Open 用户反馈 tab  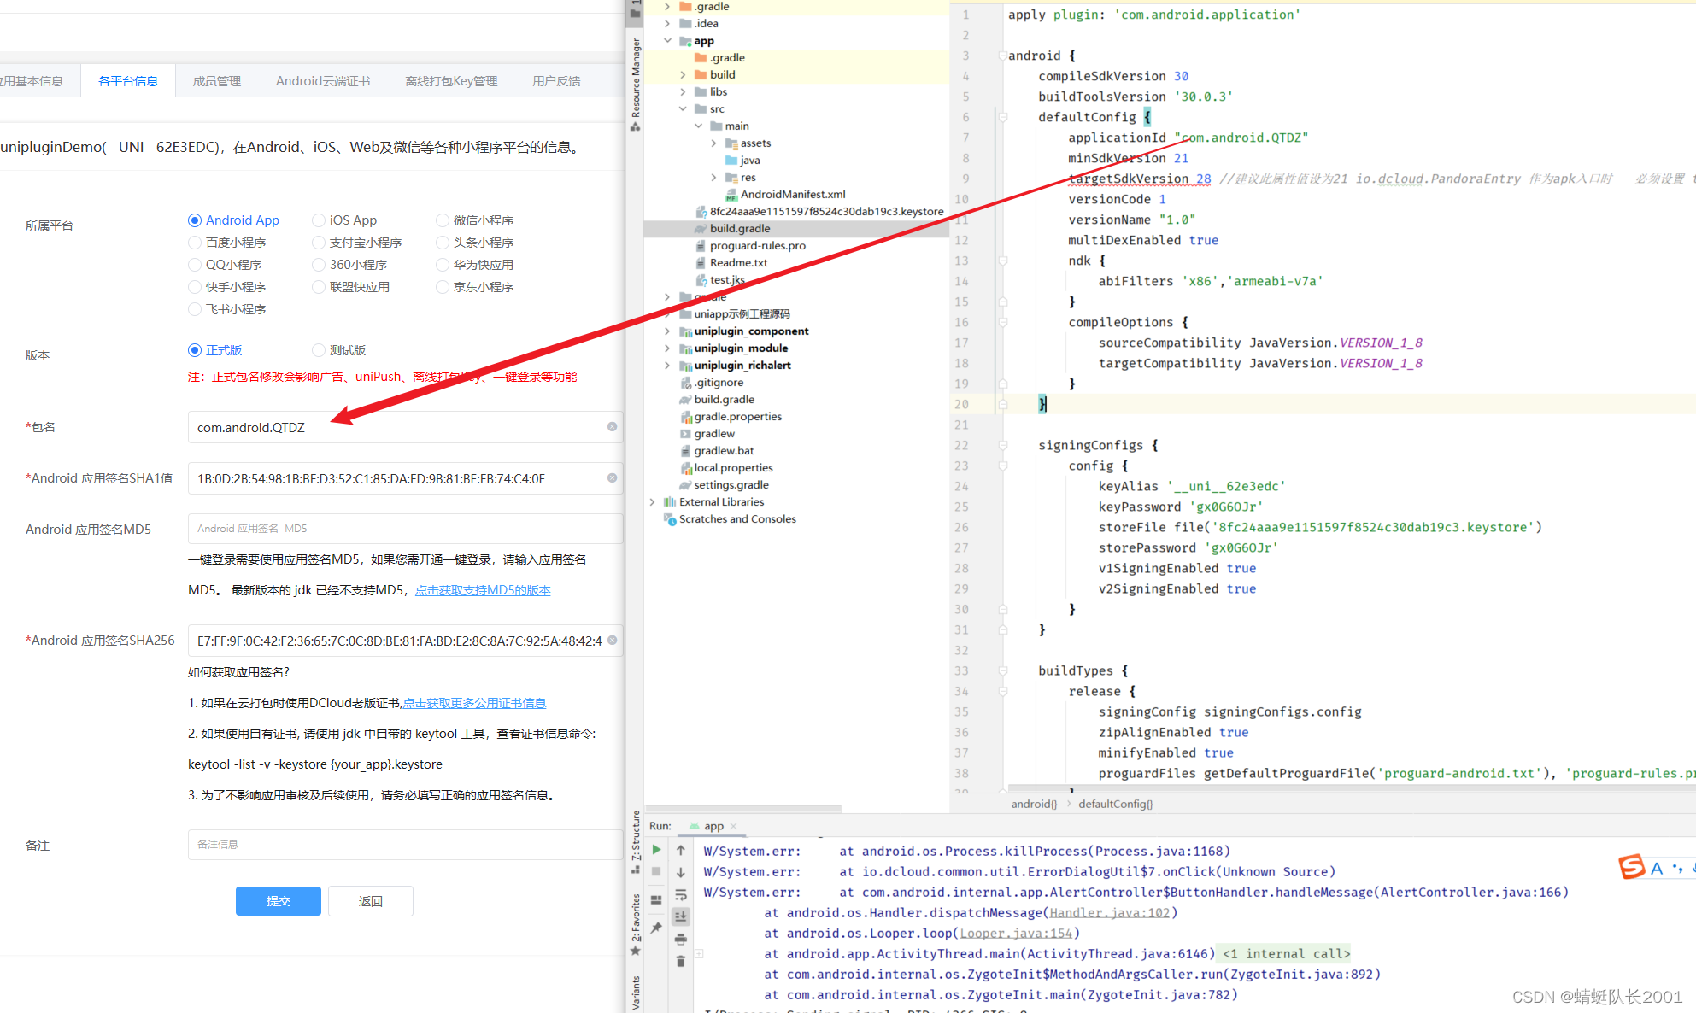click(x=556, y=81)
